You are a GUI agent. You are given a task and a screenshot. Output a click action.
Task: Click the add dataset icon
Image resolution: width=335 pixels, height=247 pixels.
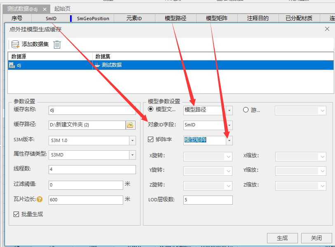click(15, 44)
